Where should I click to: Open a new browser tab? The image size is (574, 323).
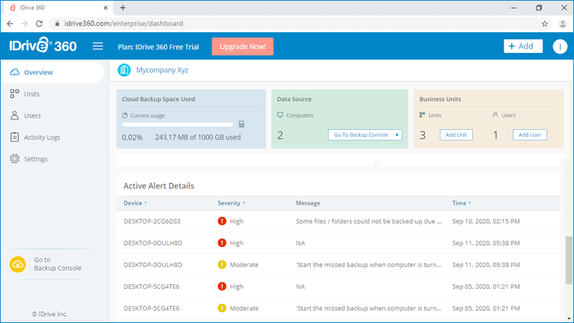tap(123, 8)
